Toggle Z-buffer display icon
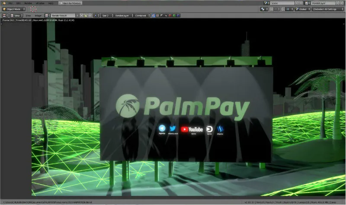The image size is (346, 205). click(x=166, y=16)
